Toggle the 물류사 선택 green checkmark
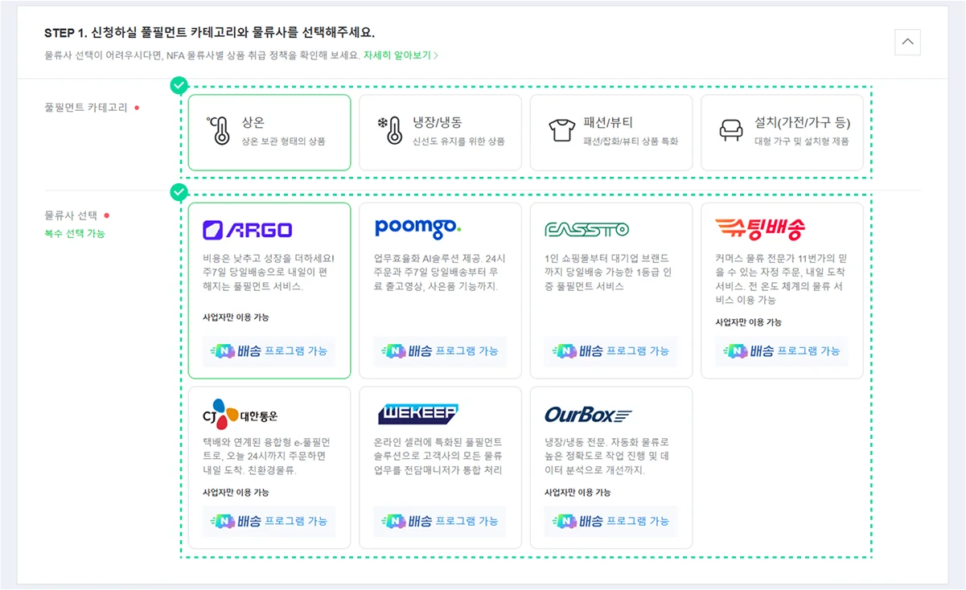Screen dimensions: 966x590 179,192
